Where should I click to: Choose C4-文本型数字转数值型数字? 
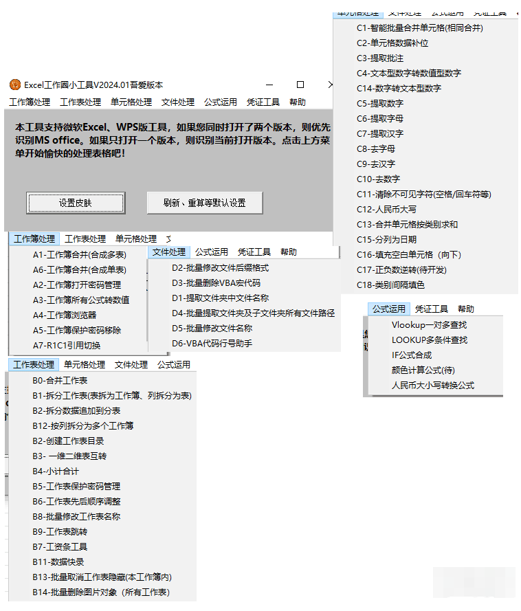coord(409,74)
